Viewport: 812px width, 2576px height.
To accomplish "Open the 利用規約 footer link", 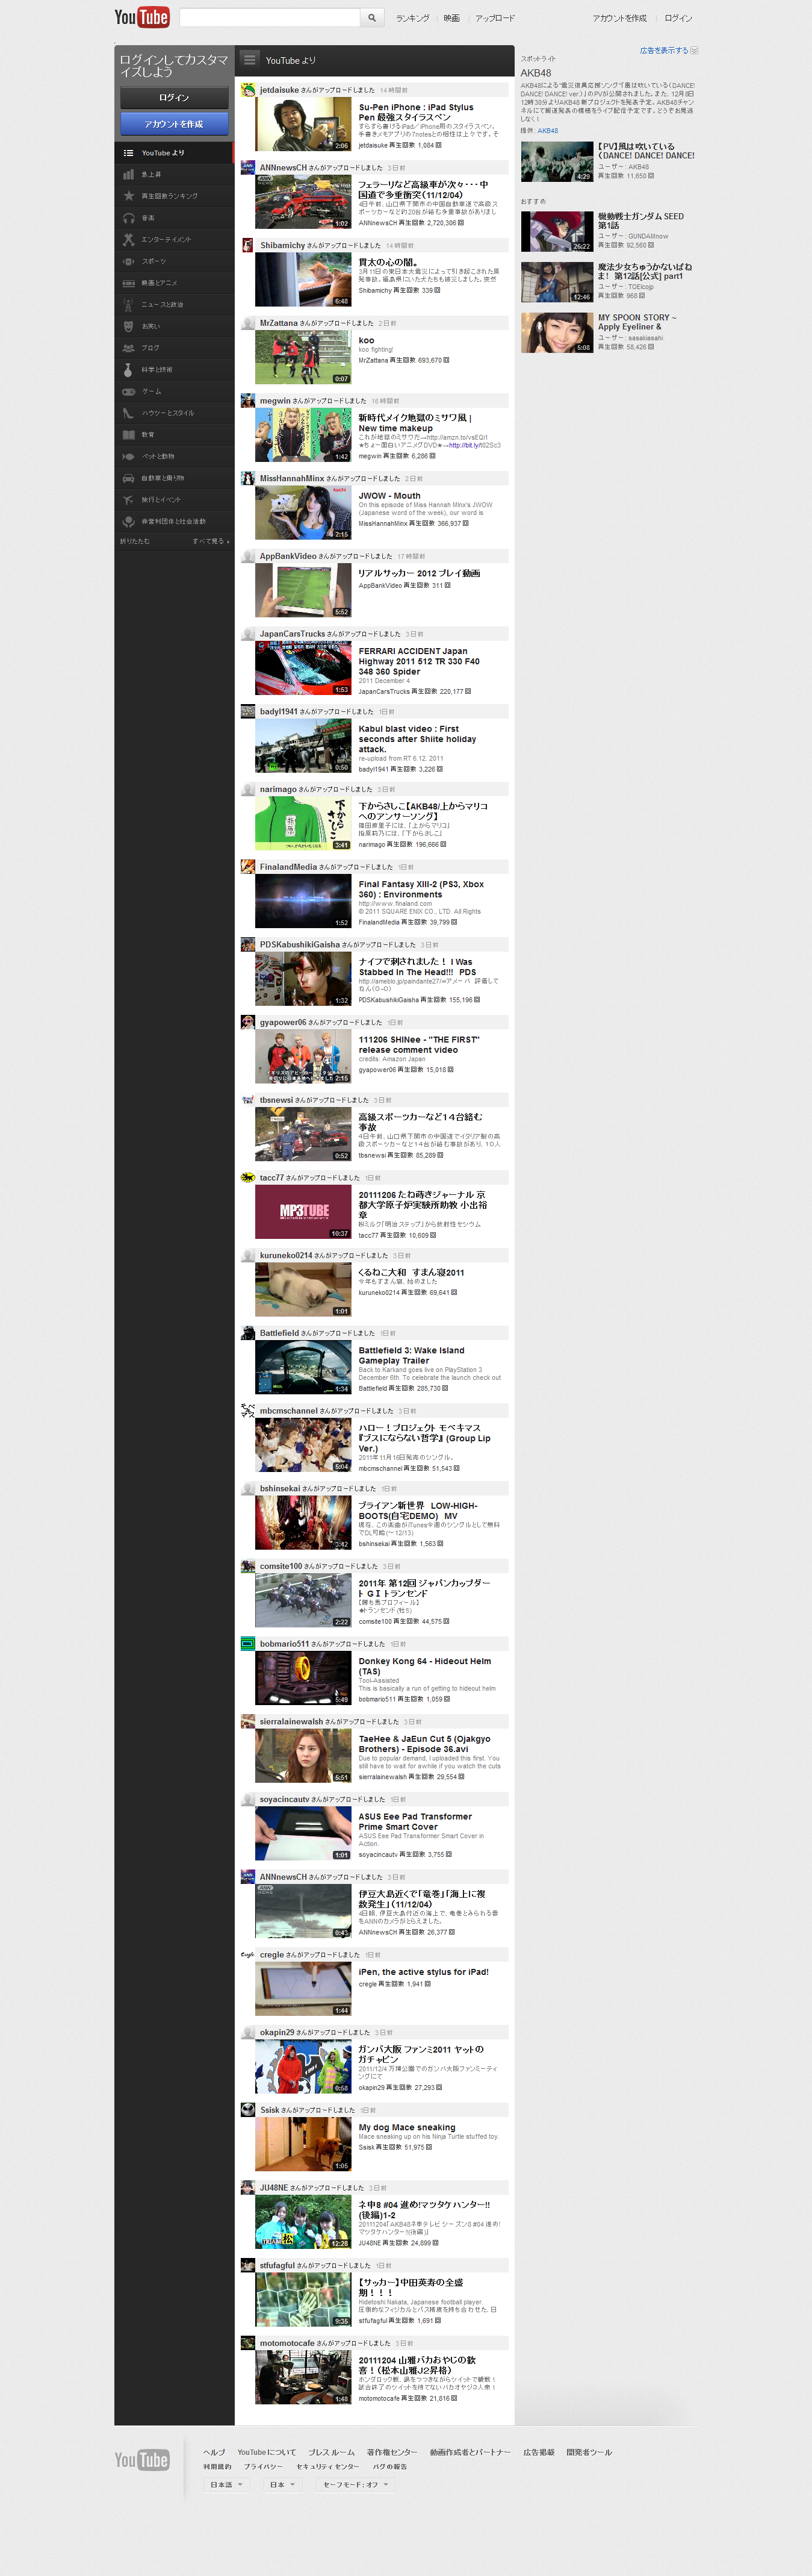I will tap(217, 2466).
